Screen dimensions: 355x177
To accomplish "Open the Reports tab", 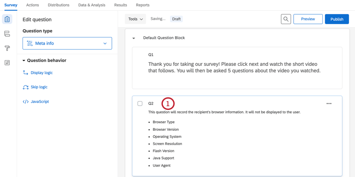I will (142, 5).
